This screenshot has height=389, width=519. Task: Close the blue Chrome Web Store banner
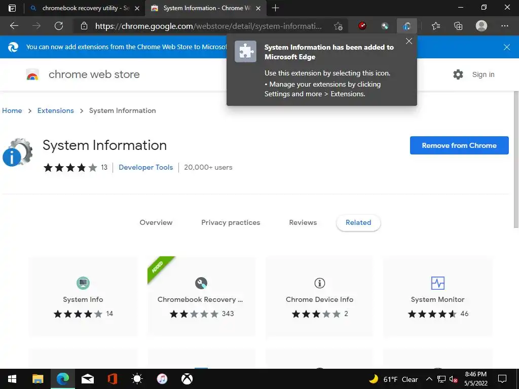click(x=506, y=47)
